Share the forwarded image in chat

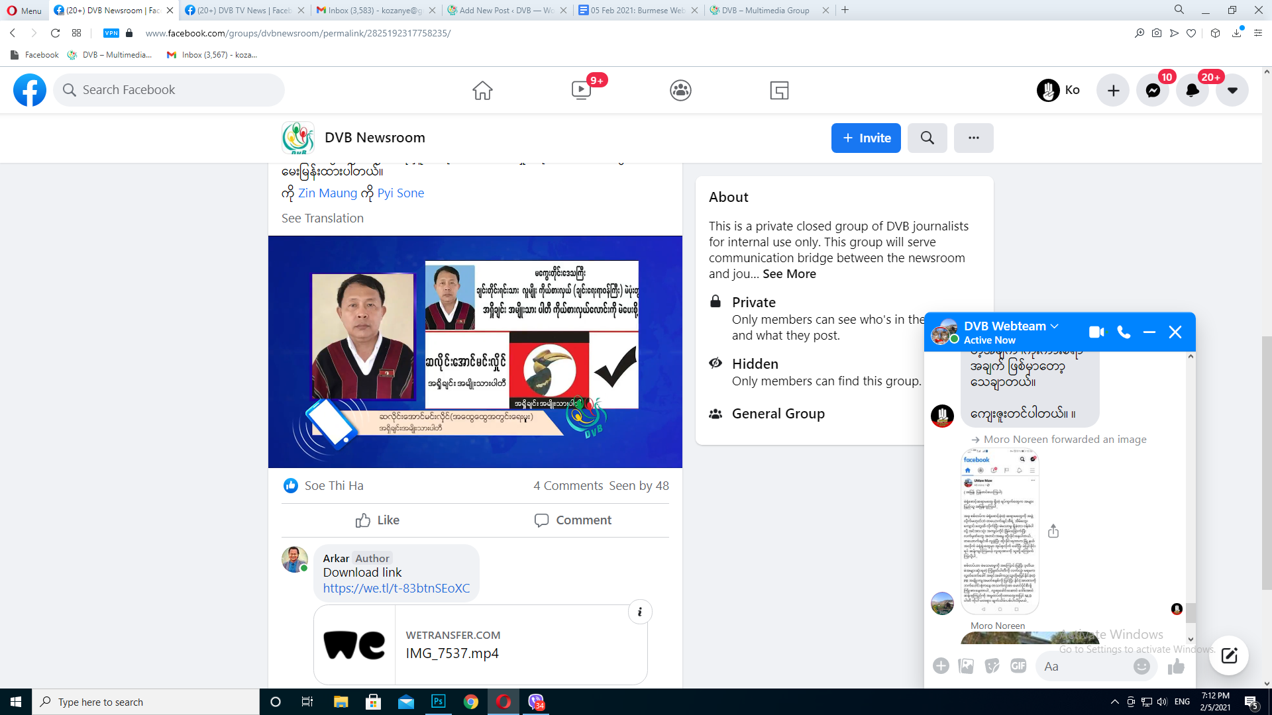tap(1053, 531)
